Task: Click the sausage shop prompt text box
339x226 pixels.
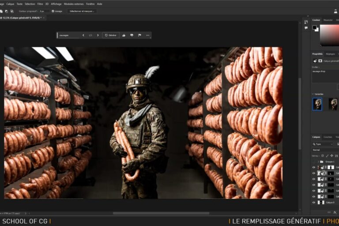Action: tap(325, 75)
